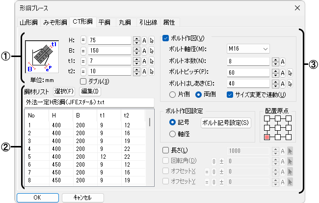Increase the H value with spinner up arrow

(x=136, y=38)
